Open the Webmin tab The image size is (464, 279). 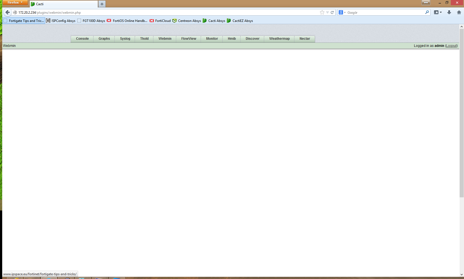tap(165, 39)
